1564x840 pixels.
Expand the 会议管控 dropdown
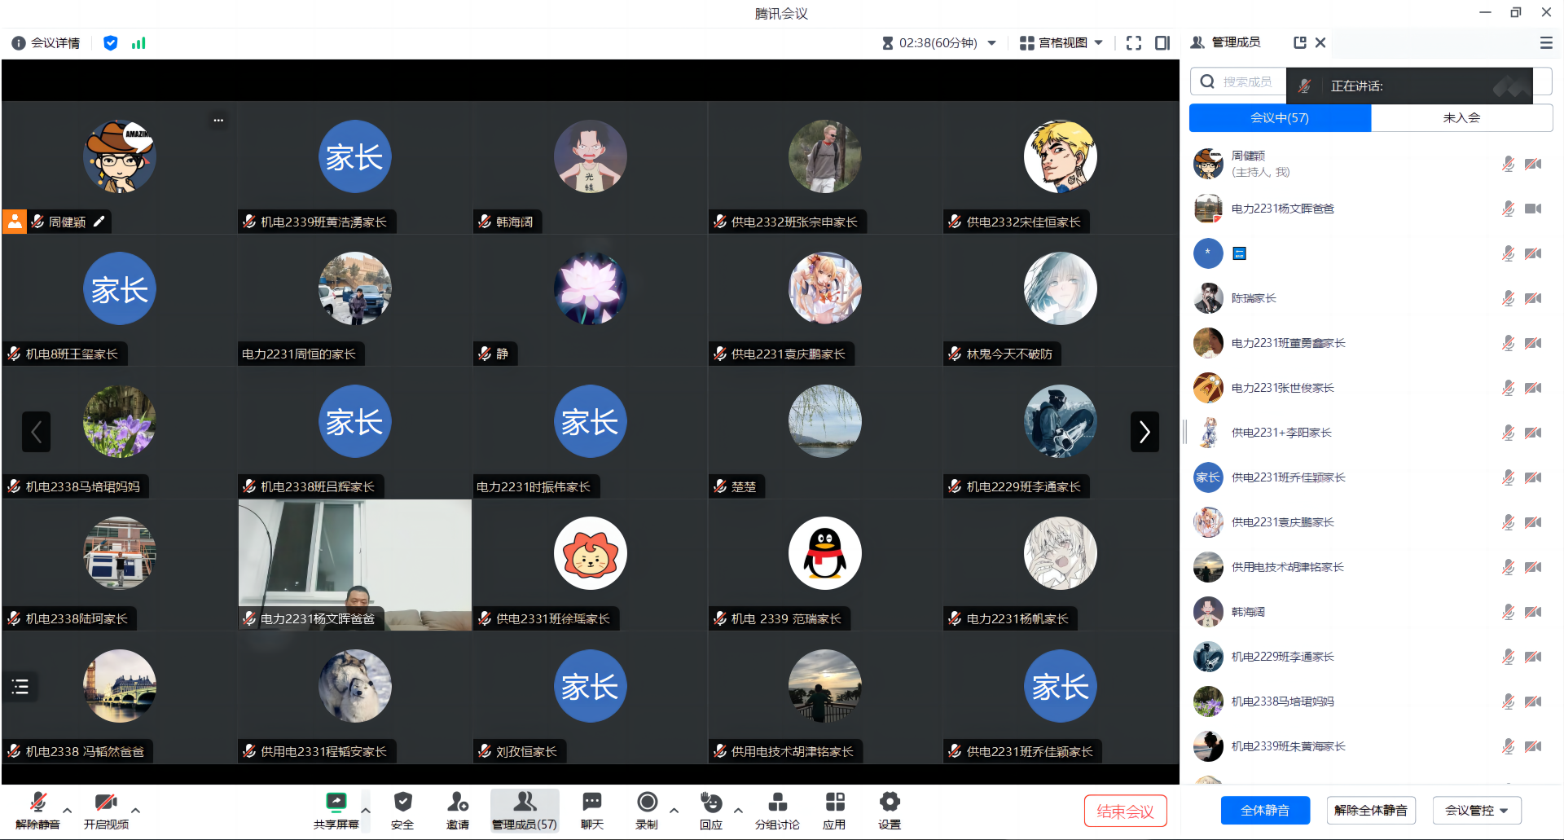(1476, 810)
